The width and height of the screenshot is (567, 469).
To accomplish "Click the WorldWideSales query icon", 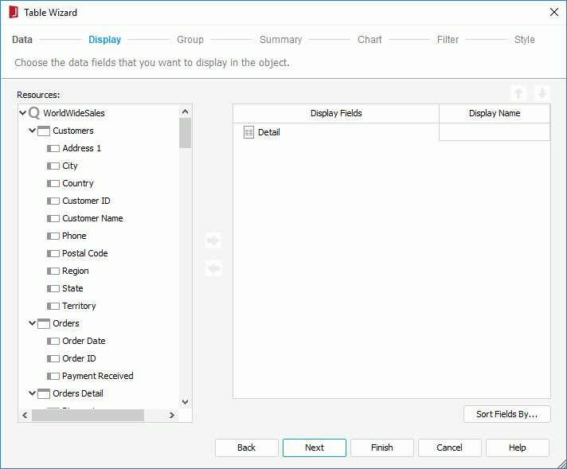I will [34, 113].
